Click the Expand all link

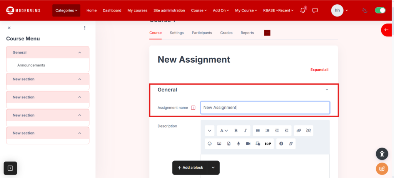[x=319, y=70]
